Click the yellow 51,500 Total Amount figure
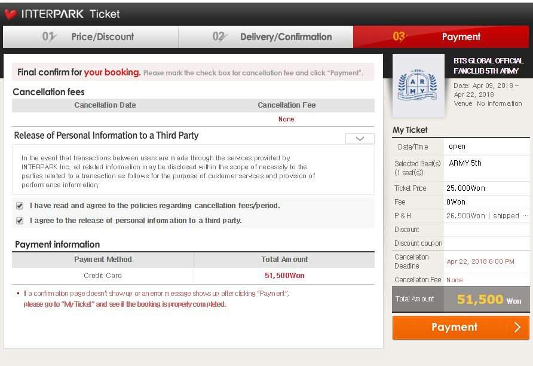Viewport: 533px width, 366px height. (x=480, y=300)
